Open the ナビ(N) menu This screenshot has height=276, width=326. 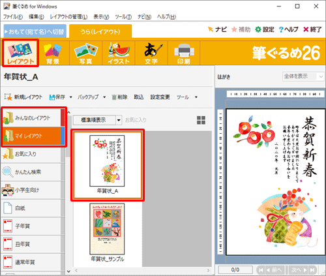coord(144,17)
